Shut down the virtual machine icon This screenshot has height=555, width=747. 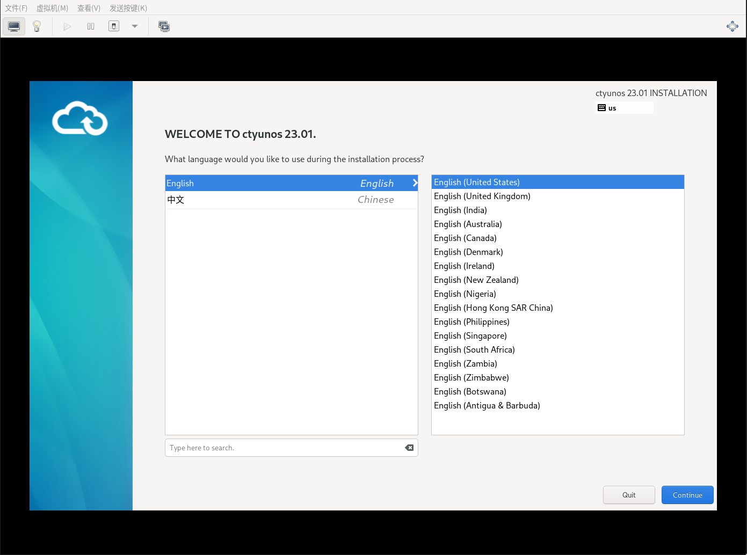[114, 26]
